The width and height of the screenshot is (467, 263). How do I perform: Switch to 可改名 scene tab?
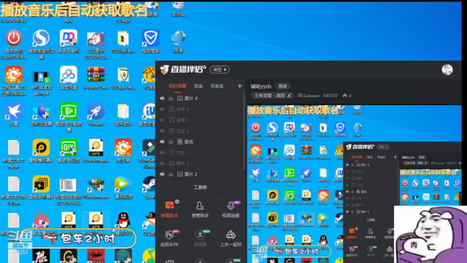tap(217, 86)
